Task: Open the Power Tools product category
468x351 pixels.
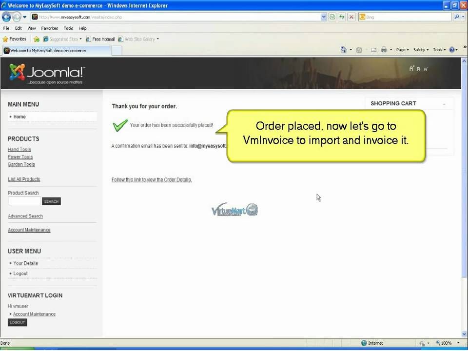Action: [x=20, y=156]
